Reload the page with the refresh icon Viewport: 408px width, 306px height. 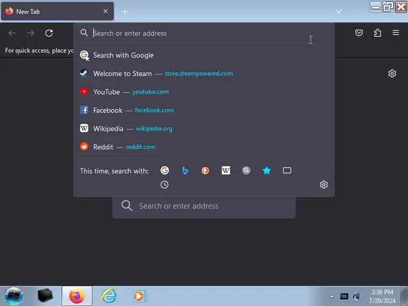pos(49,33)
